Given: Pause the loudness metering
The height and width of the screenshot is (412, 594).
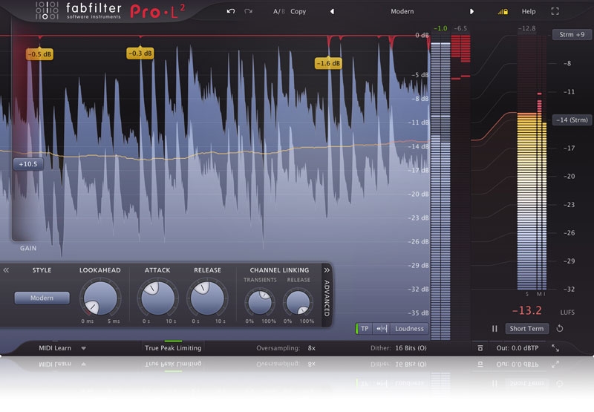Looking at the screenshot, I should tap(495, 328).
